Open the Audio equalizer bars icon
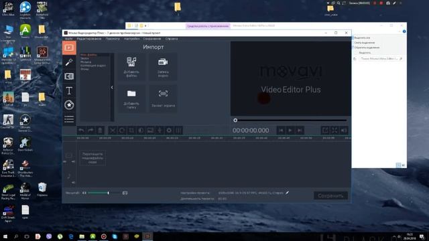 (178, 131)
